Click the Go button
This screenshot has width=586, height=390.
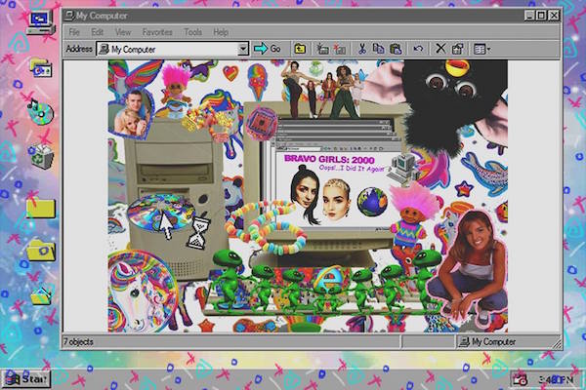(268, 49)
